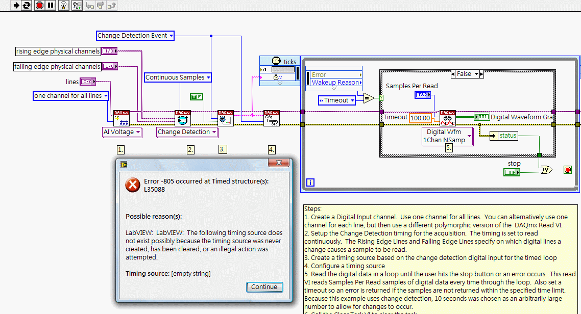Toggle the Retain Wire Values icon

tap(77, 6)
